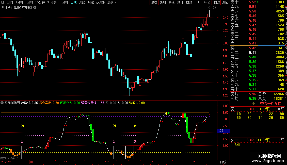Click month 11 on date axis
This screenshot has height=165, width=287.
(x=66, y=162)
